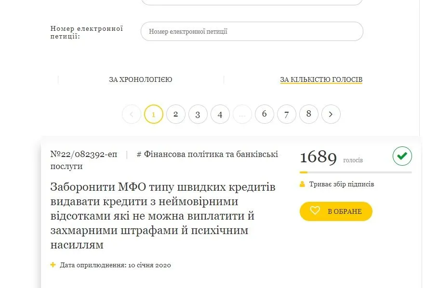The width and height of the screenshot is (425, 288).
Task: Open the petition about banning MFO loans
Action: (163, 216)
